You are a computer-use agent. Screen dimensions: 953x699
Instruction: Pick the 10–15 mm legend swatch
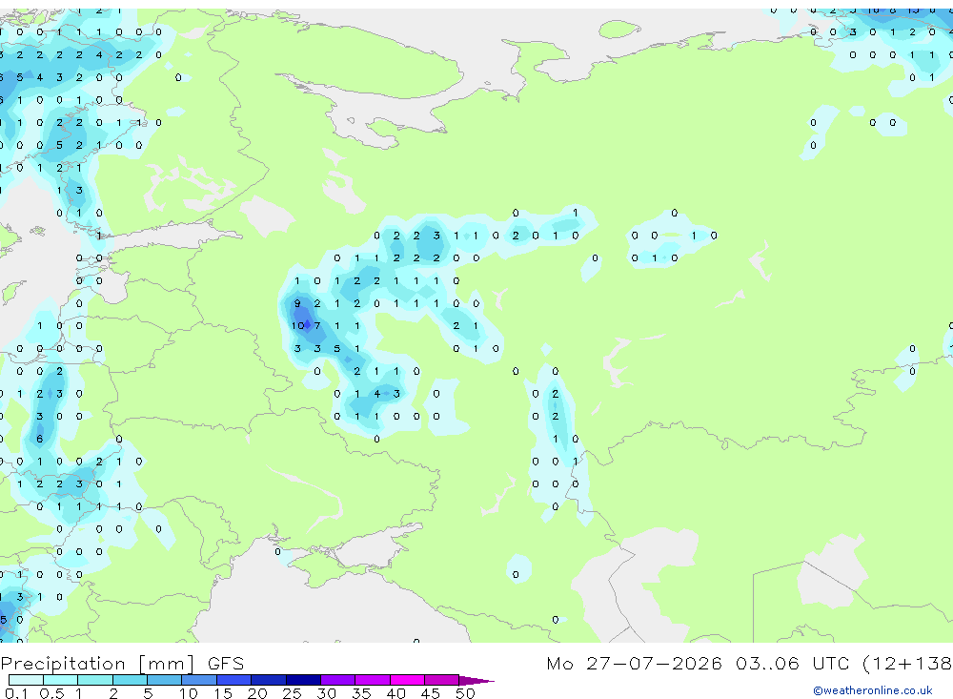pyautogui.click(x=199, y=680)
